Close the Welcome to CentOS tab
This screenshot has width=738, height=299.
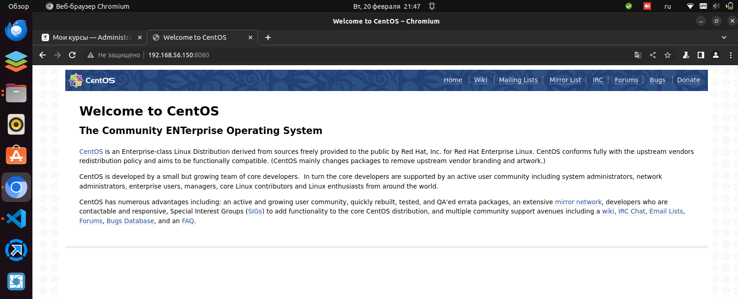[x=250, y=37]
